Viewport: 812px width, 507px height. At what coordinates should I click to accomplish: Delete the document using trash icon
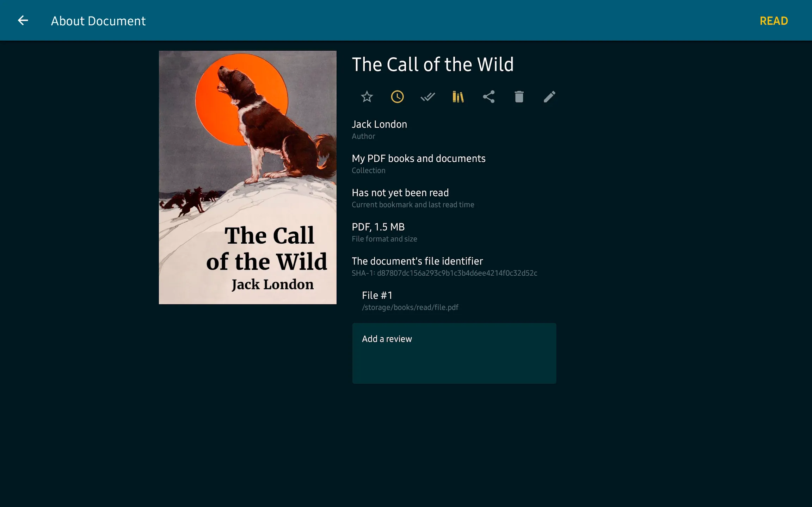tap(519, 96)
